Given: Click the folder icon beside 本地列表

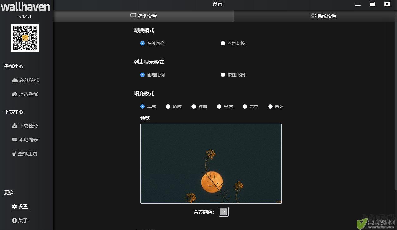Looking at the screenshot, I should pyautogui.click(x=15, y=140).
